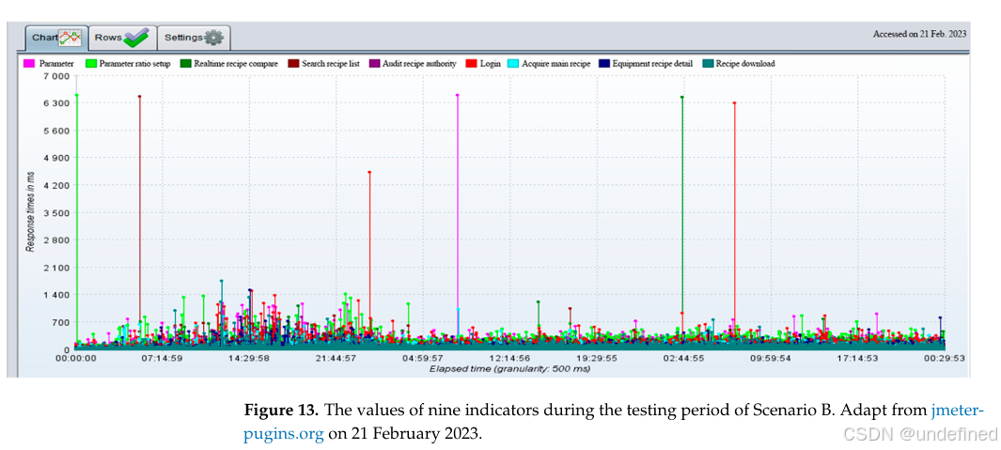The image size is (1001, 450).
Task: Select the Parameter ratio setup legend label
Action: 133,64
